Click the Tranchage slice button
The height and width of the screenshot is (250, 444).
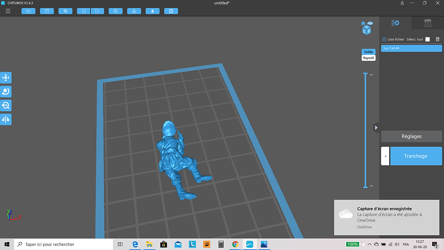pos(416,156)
